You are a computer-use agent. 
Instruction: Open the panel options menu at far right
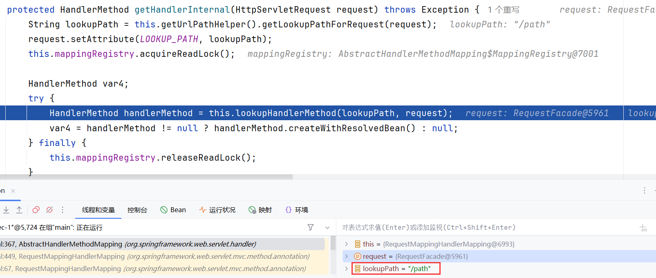click(x=645, y=191)
